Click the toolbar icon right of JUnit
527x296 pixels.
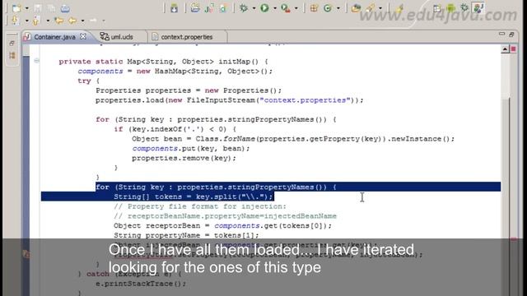(x=223, y=8)
